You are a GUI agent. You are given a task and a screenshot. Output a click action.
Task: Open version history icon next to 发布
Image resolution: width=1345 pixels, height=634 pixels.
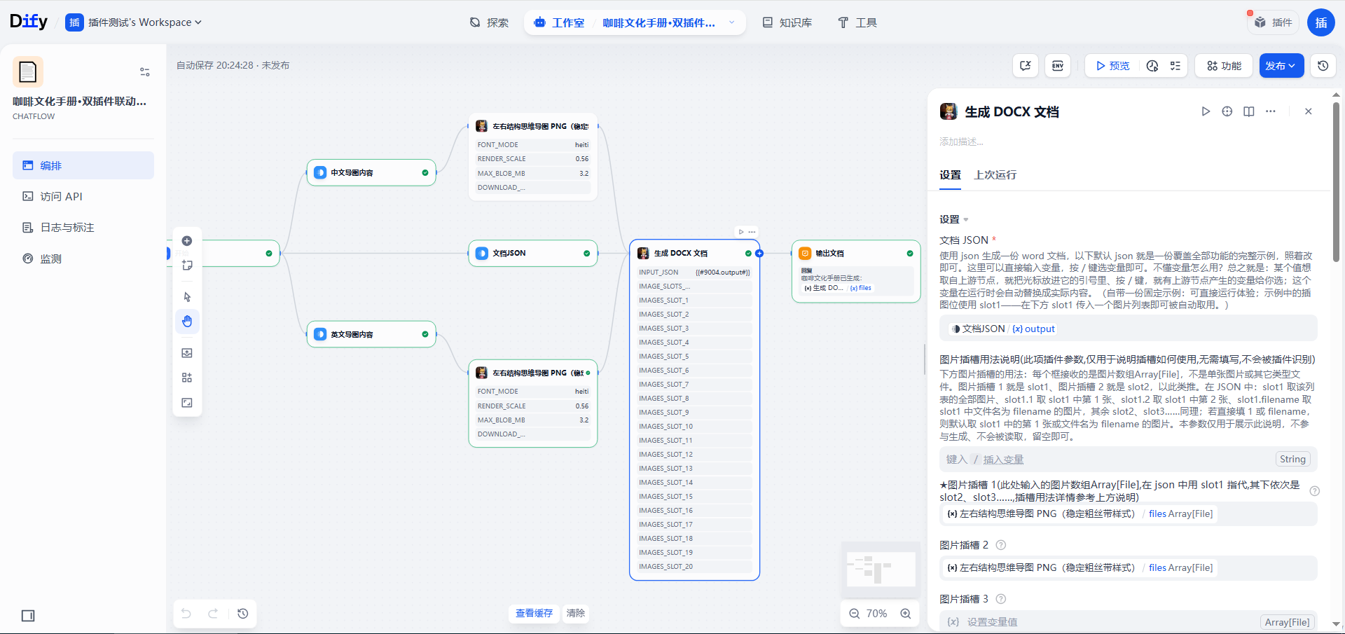[1323, 66]
